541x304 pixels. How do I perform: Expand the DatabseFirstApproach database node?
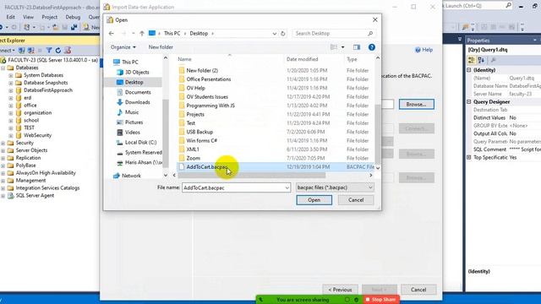(x=11, y=90)
